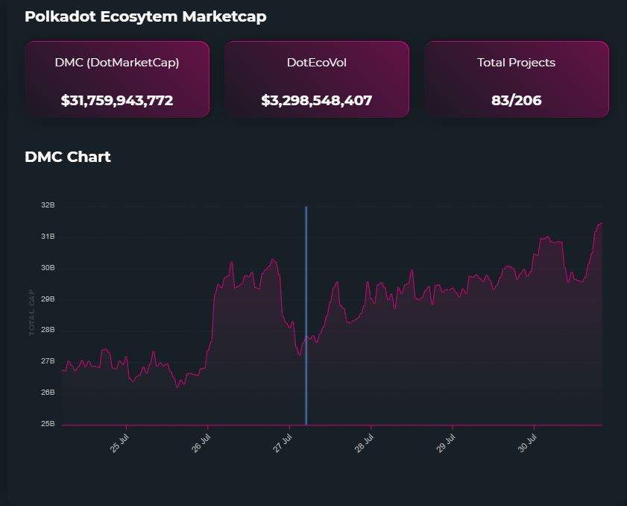Click the Polkadot Ecosytem Marketcap heading
The height and width of the screenshot is (506, 627).
(145, 17)
